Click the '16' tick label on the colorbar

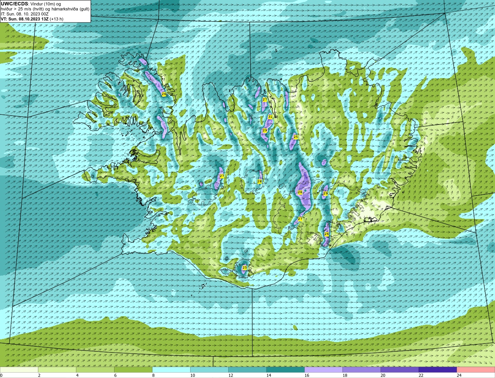click(307, 375)
